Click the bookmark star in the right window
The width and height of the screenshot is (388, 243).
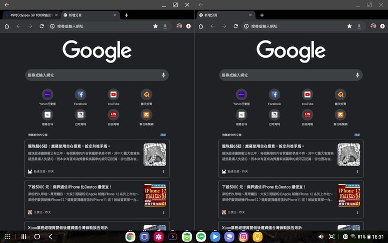pos(349,26)
